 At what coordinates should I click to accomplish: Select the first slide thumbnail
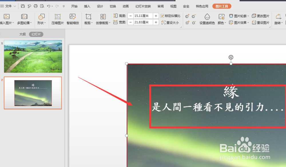(32, 56)
